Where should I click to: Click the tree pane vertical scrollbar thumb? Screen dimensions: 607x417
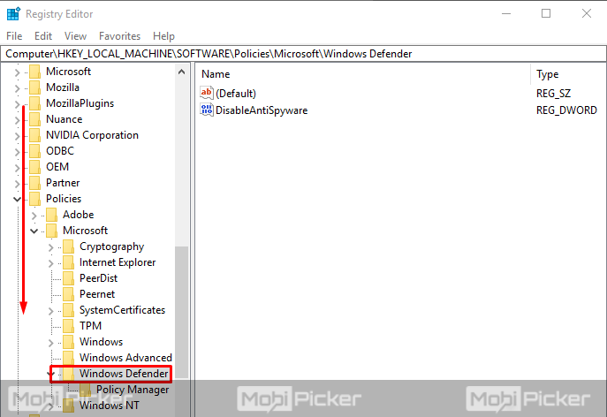(x=181, y=312)
